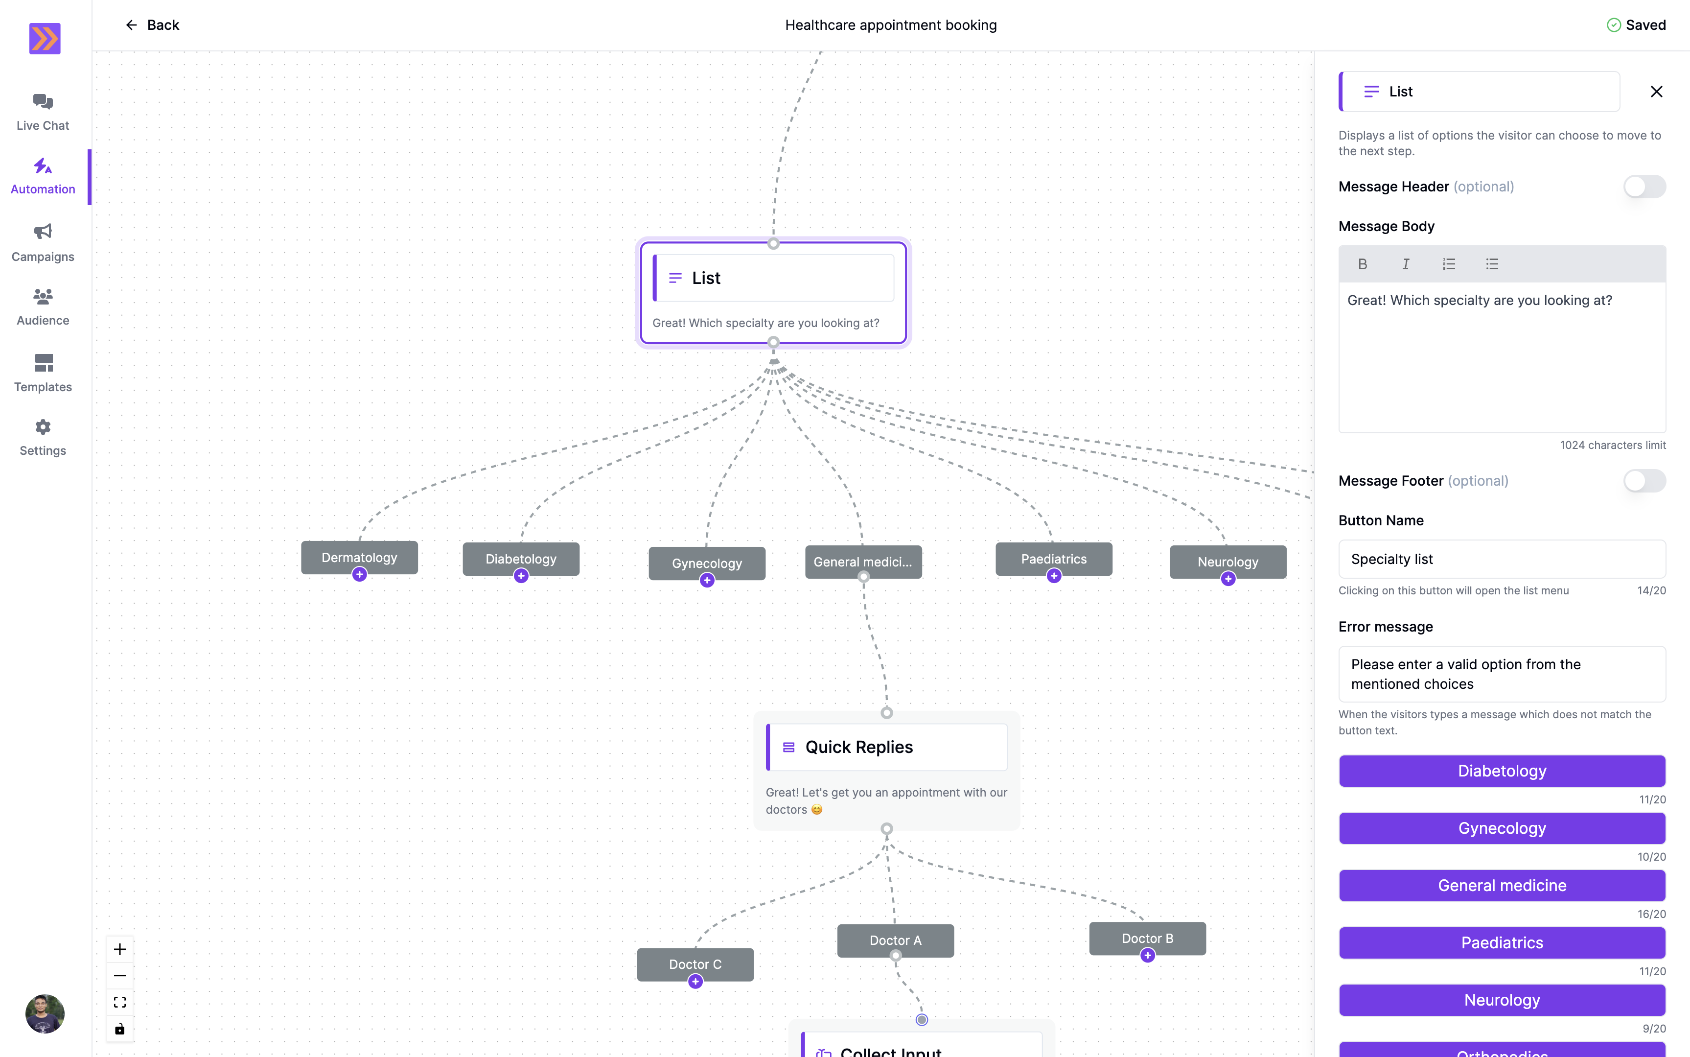
Task: Select the Live Chat sidebar icon
Action: 42,111
